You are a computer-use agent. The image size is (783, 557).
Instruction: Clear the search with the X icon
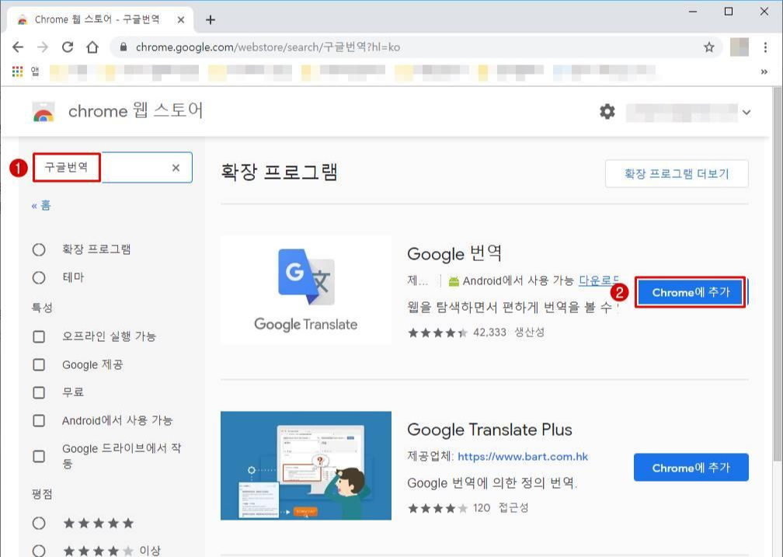174,167
